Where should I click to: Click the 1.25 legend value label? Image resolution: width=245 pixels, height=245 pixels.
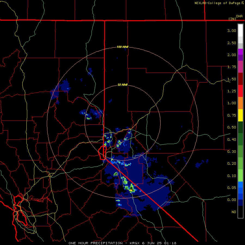(232, 91)
